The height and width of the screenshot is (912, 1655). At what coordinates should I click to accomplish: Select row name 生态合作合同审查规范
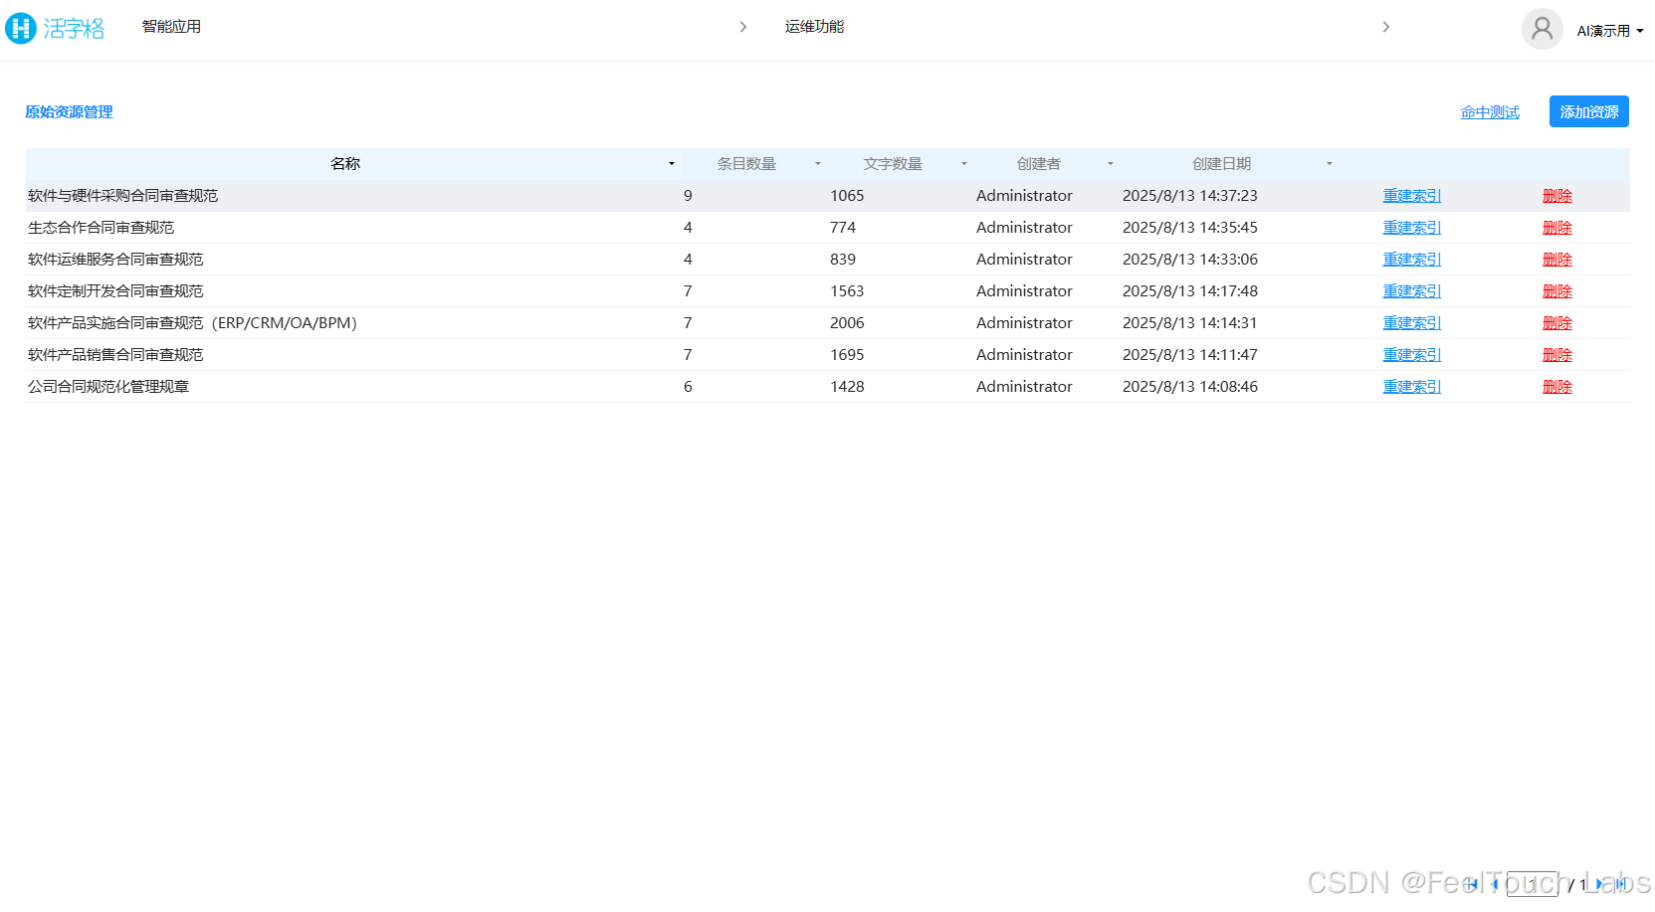(101, 228)
